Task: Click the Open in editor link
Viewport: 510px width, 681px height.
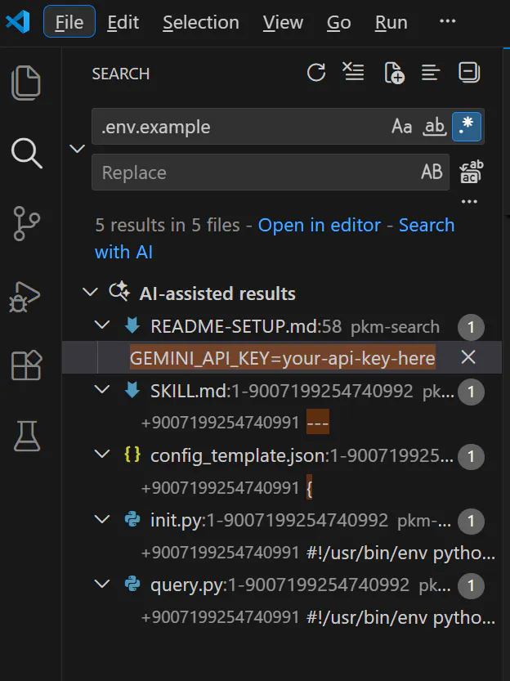Action: pyautogui.click(x=320, y=225)
